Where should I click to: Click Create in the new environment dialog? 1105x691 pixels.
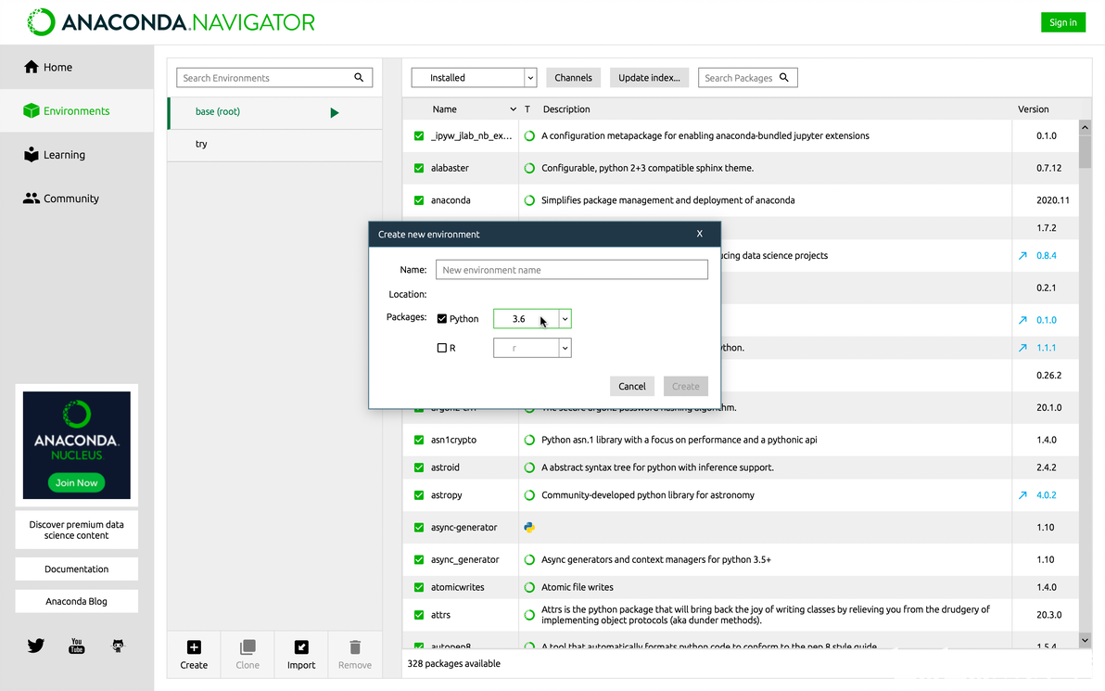(x=686, y=387)
